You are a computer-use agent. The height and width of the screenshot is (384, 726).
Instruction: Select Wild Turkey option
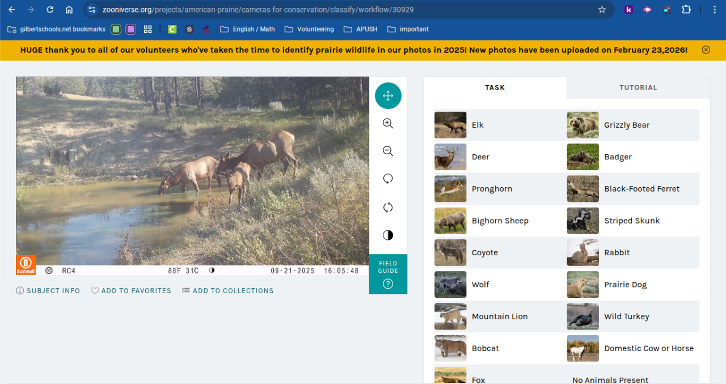[633, 317]
